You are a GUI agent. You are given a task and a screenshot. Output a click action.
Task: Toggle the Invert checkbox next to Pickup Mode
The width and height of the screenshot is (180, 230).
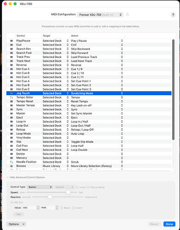click(x=77, y=187)
